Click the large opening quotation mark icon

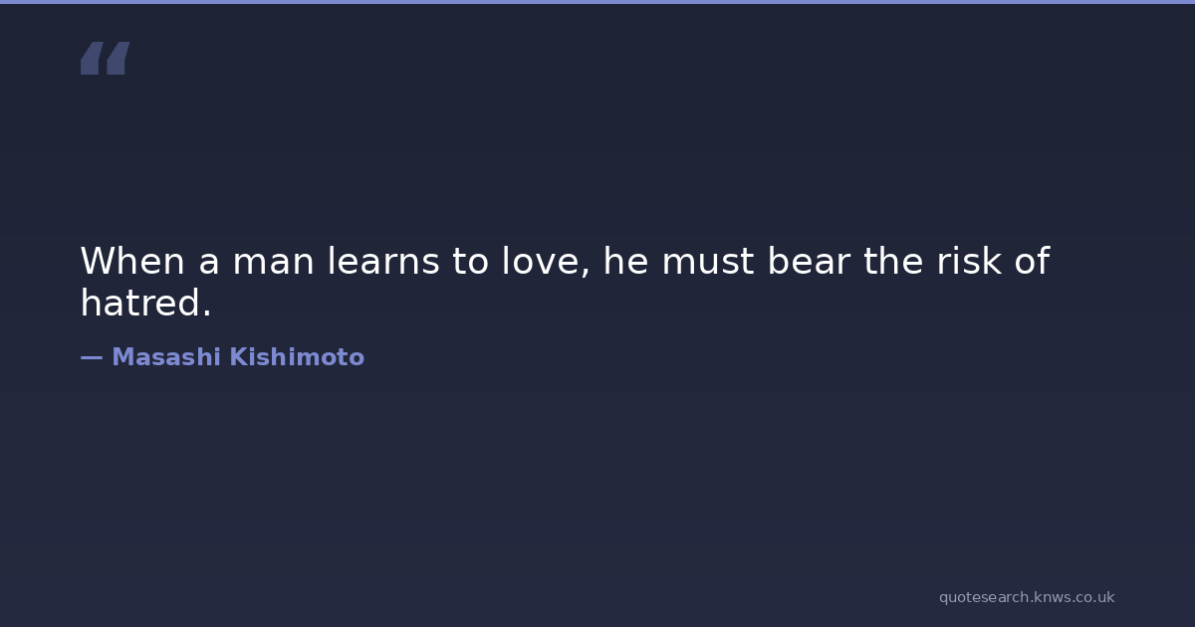coord(105,58)
